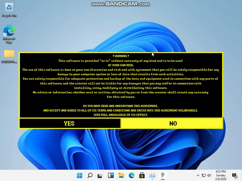
Task: Click the 'WITH FULL KNOWLEDGE OF ITS EFFECT.' line
Action: (121, 115)
